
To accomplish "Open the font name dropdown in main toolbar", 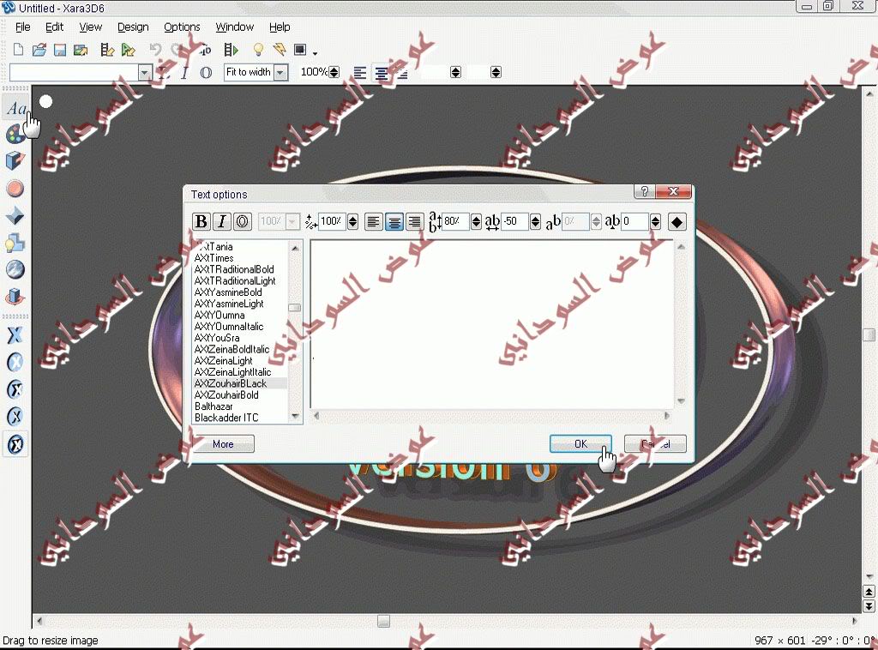I will tap(145, 73).
